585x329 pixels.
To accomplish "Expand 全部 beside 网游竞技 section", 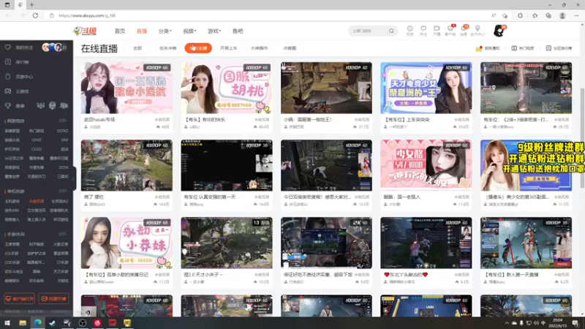I will [x=63, y=121].
